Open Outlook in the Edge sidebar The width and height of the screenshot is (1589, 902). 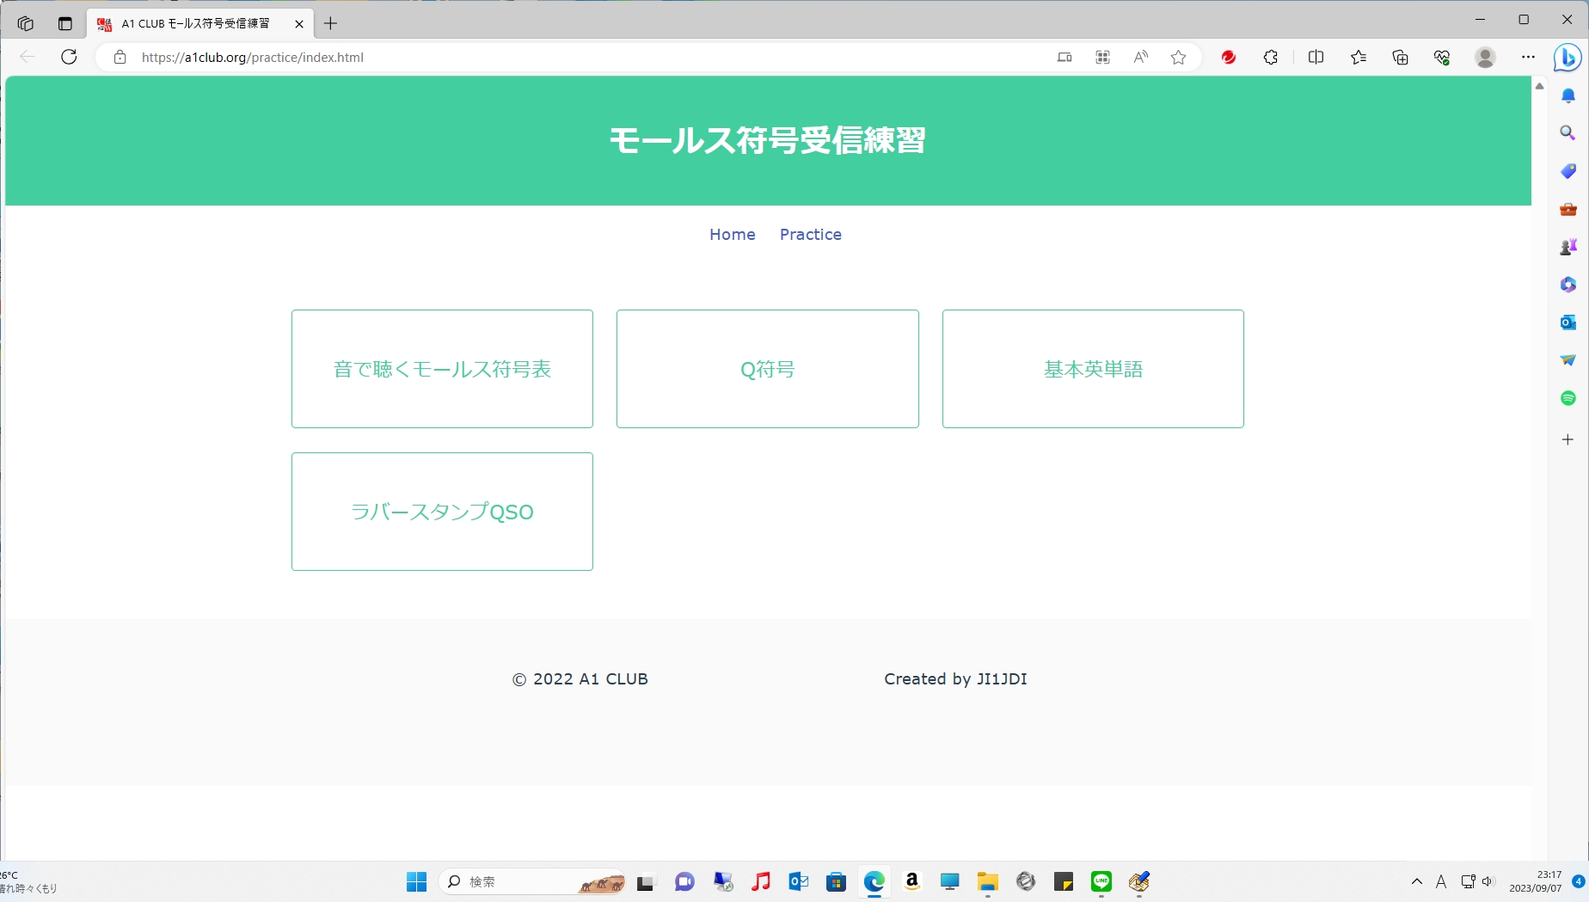[x=1568, y=322]
